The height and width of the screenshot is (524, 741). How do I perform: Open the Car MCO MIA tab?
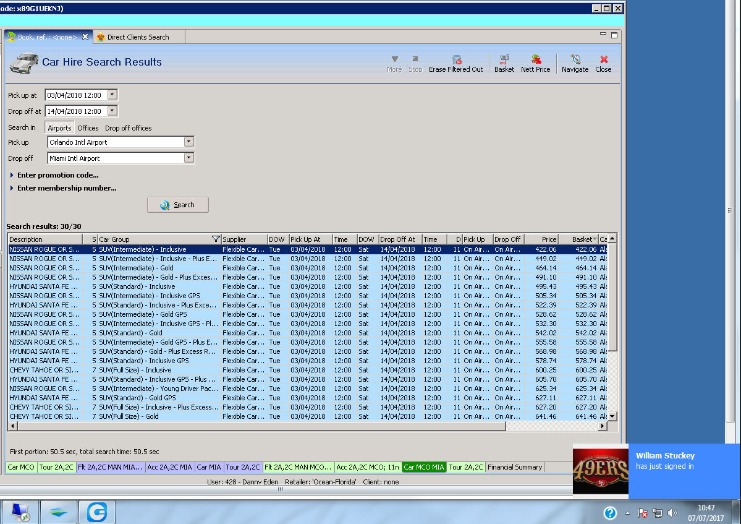point(424,467)
